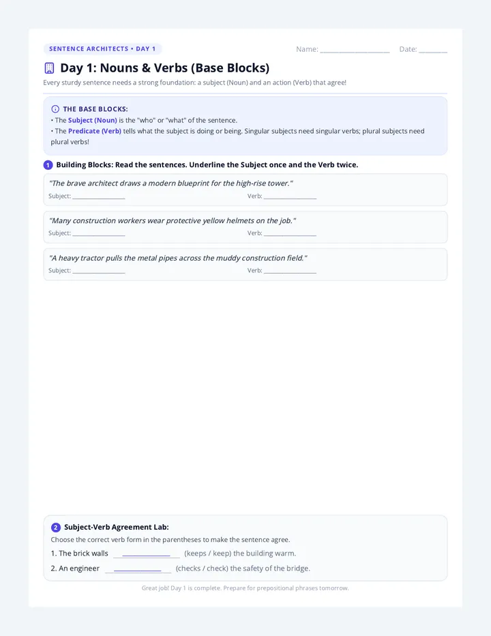
Task: Click the purple 'Subject (Noun)' term
Action: coord(93,121)
